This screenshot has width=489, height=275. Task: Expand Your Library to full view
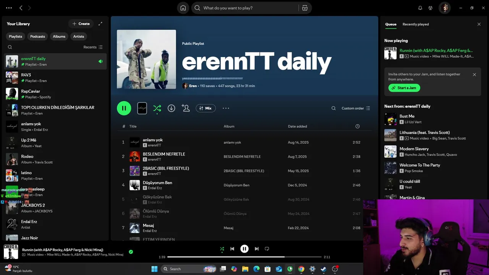pyautogui.click(x=100, y=24)
